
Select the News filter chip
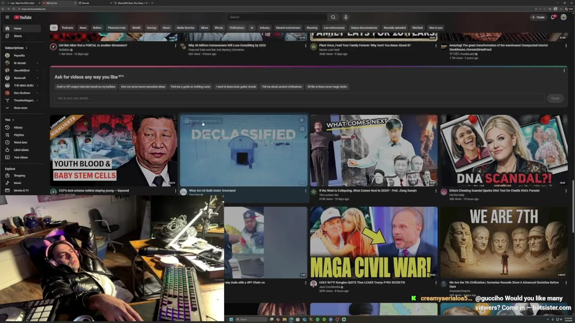point(83,28)
